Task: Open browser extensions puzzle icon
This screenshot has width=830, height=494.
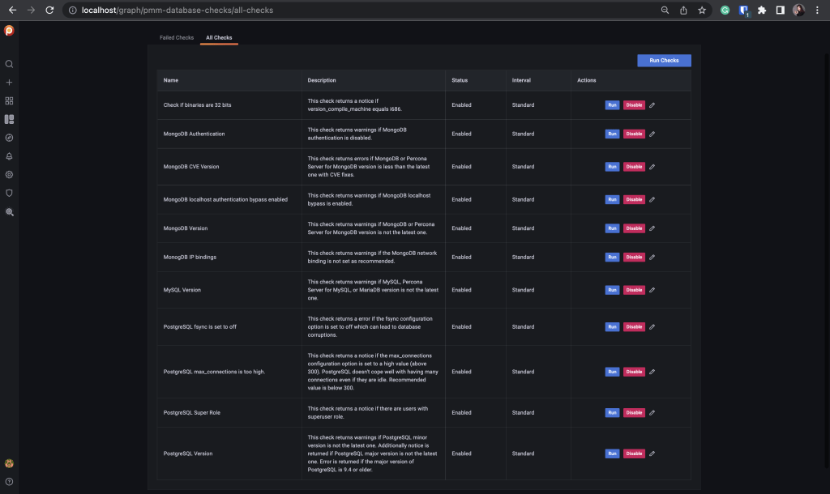Action: click(762, 10)
